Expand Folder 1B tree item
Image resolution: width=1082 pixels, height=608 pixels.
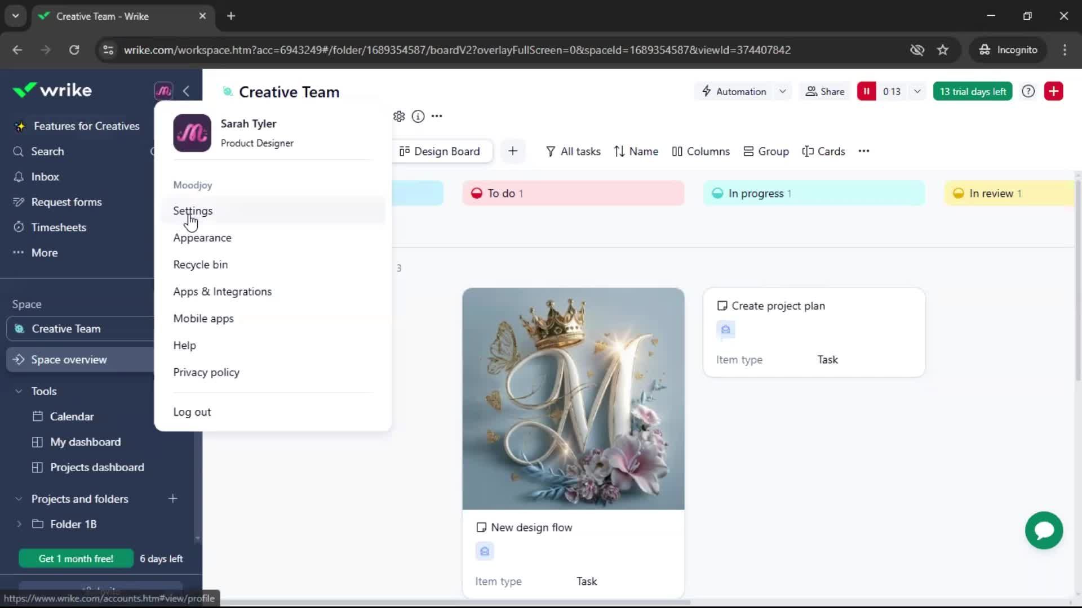[x=19, y=524]
